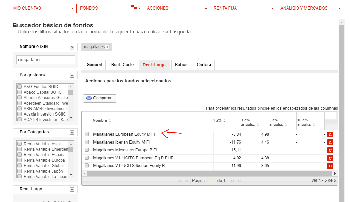Click the red C icon for Magallanes European Equity M FI

tap(330, 135)
